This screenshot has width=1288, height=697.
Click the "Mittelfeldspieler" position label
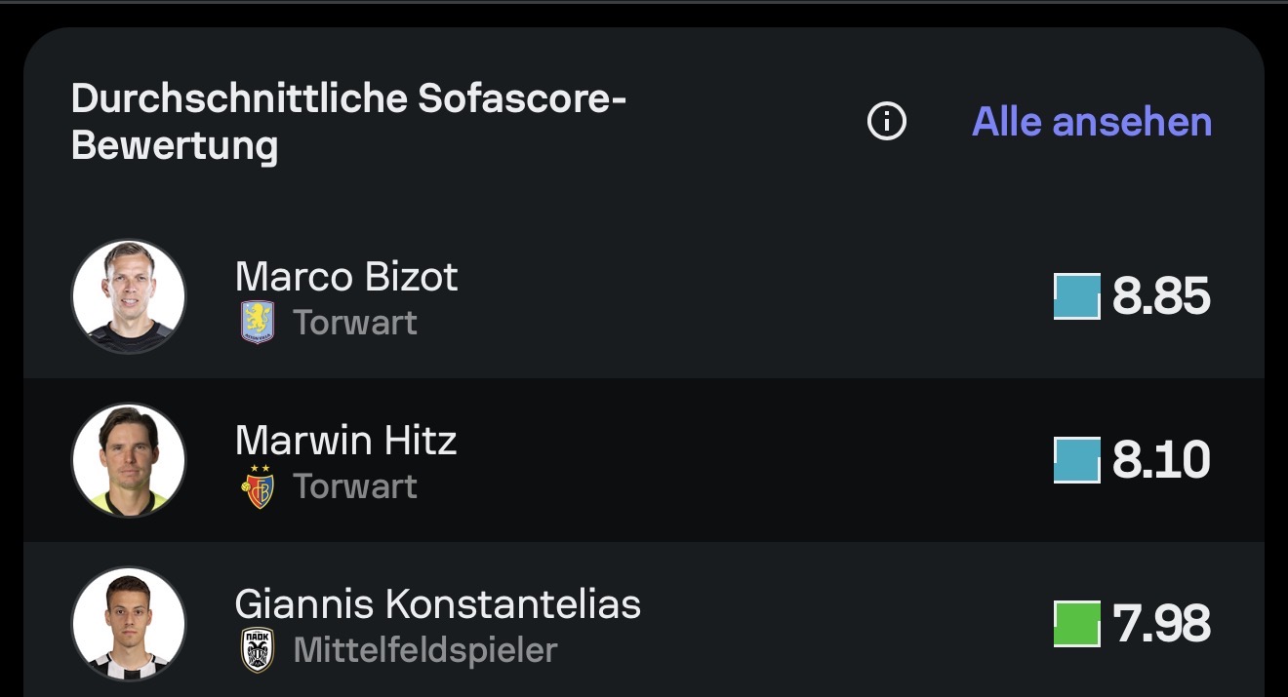pyautogui.click(x=425, y=650)
